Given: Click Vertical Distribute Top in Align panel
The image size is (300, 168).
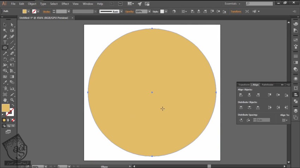Looking at the screenshot, I should tap(241, 108).
